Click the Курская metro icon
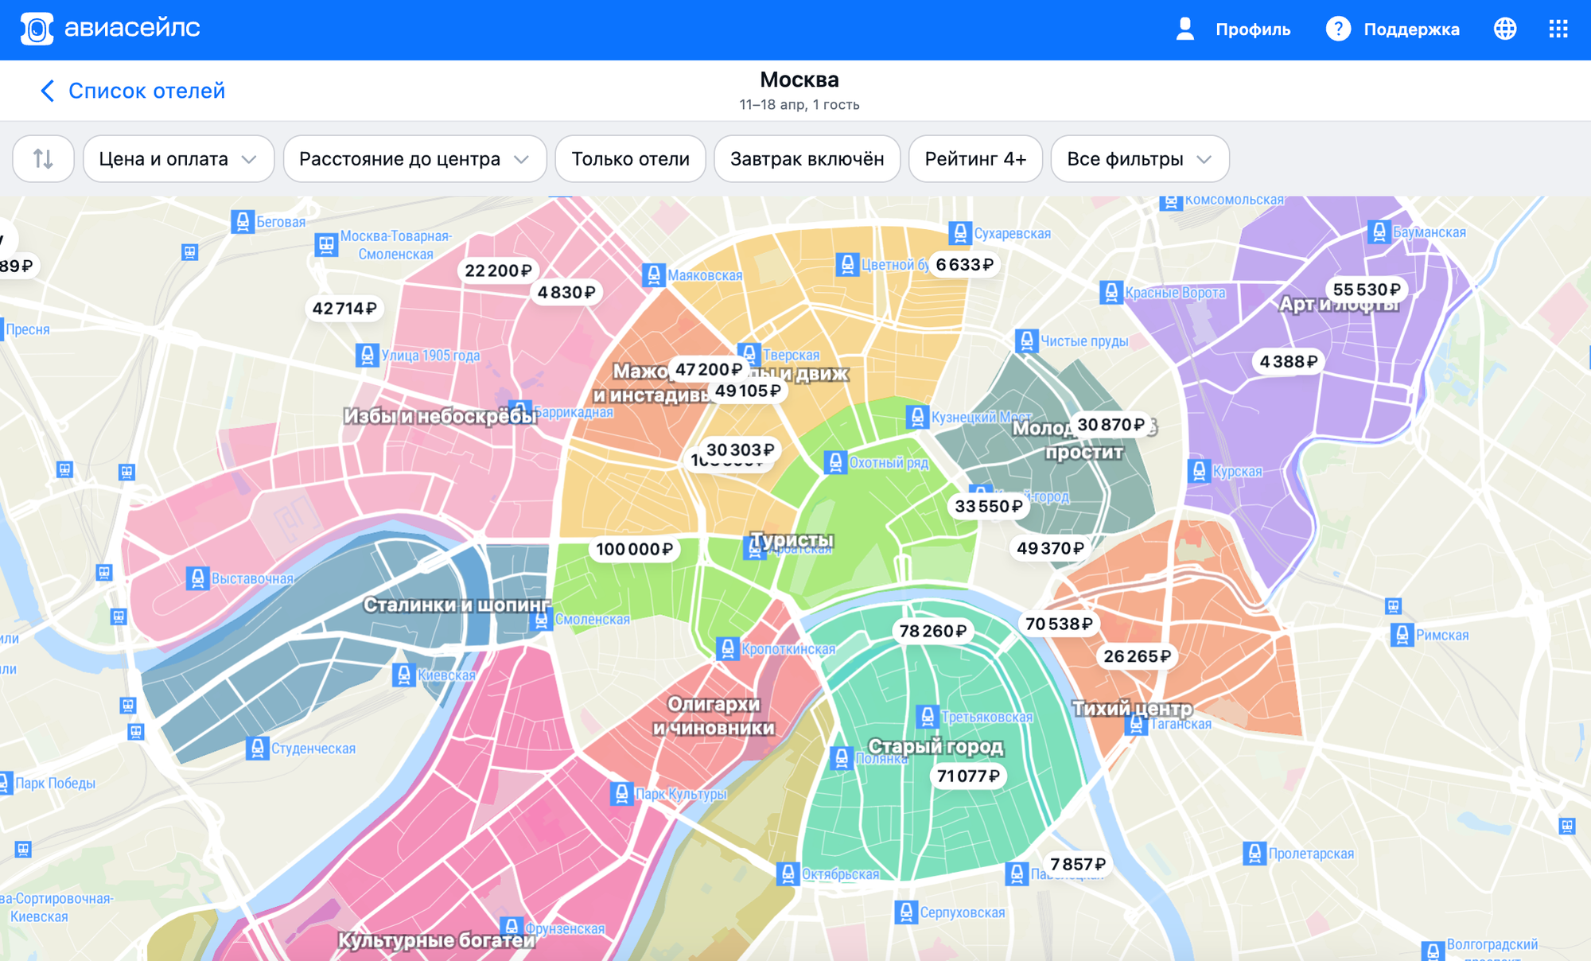Screen dimensions: 1591x961 click(x=1199, y=471)
